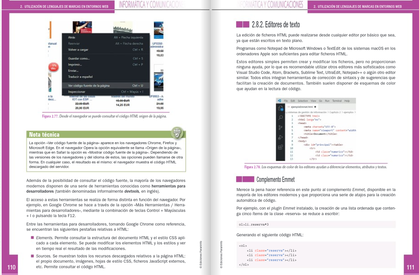Click the Internet de las cosas IOT product link

tap(81, 98)
